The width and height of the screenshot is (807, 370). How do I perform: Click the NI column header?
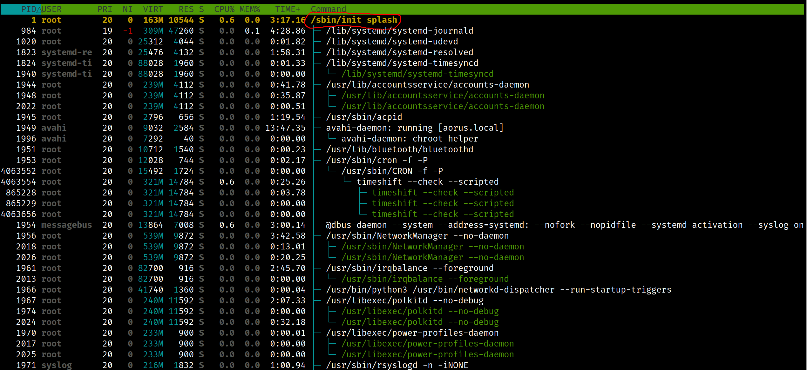(x=127, y=9)
